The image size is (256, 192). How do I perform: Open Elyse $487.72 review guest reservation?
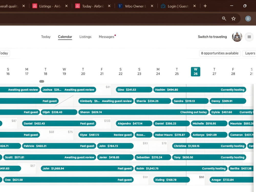[106, 135]
